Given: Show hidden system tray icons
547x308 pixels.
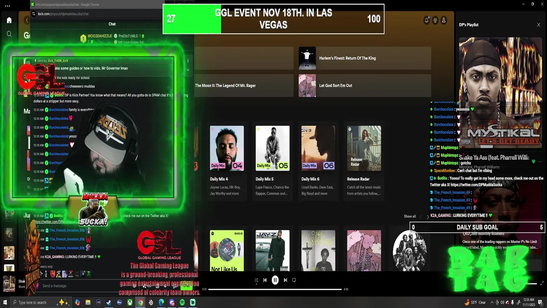Looking at the screenshot, I should 491,302.
